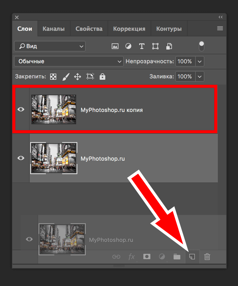This screenshot has height=286, width=238.
Task: Toggle visibility of the MyPhotoshop.ru layer
Action: (x=21, y=158)
